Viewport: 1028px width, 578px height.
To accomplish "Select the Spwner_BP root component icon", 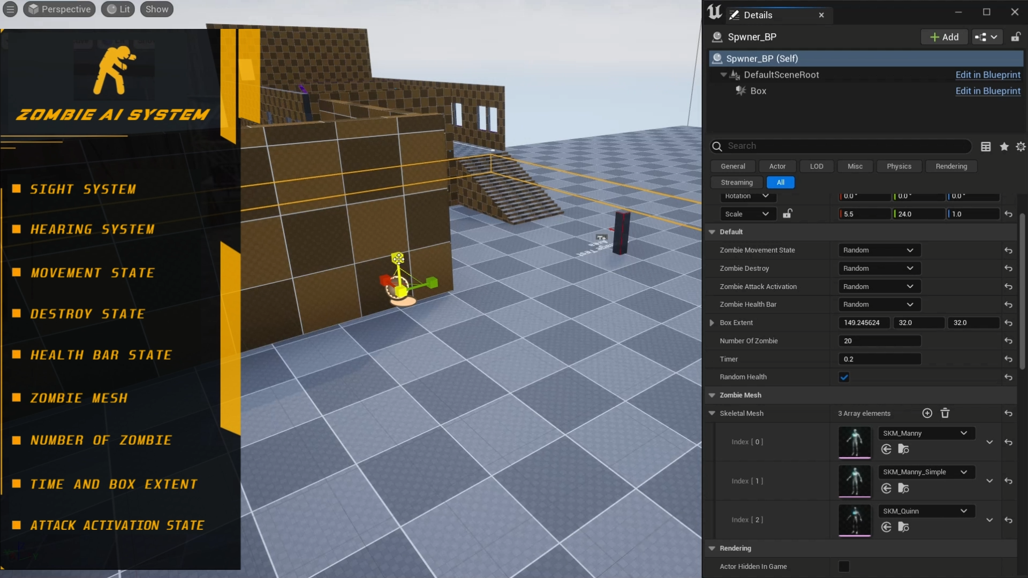I will tap(717, 58).
